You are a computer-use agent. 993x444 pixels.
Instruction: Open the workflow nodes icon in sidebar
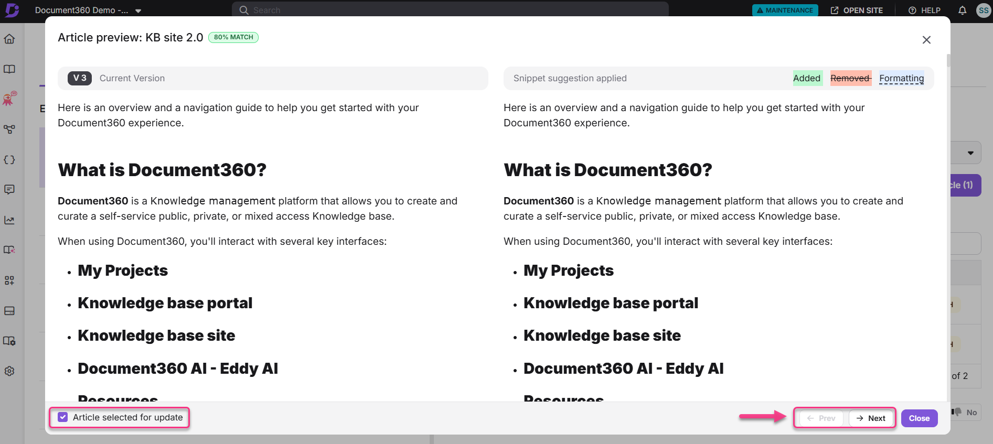(9, 129)
